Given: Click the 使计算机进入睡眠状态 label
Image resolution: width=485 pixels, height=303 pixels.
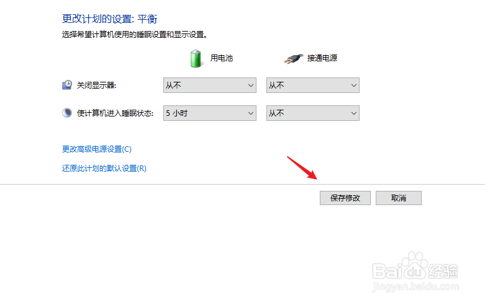Looking at the screenshot, I should pyautogui.click(x=115, y=113).
